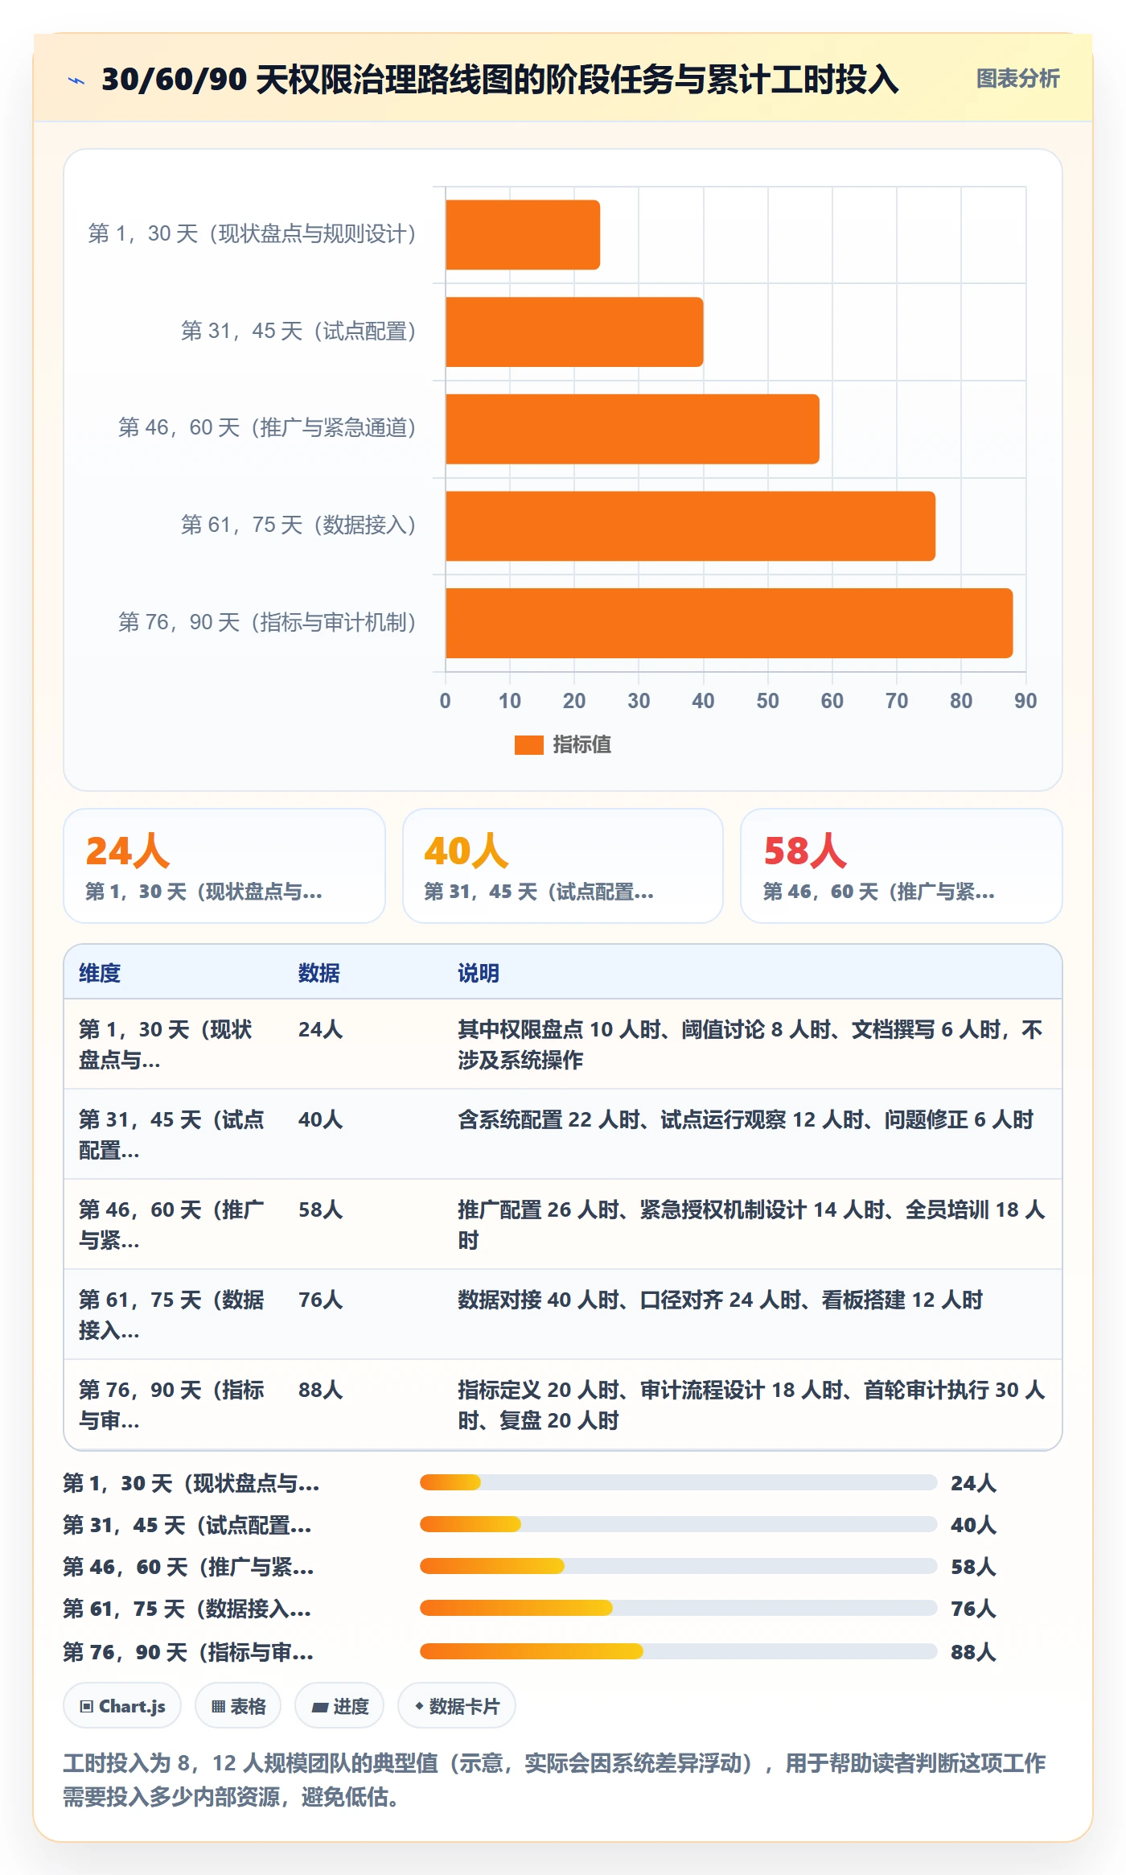Click the chart bar for 第 31，45 天
This screenshot has height=1875, width=1126.
[x=574, y=332]
